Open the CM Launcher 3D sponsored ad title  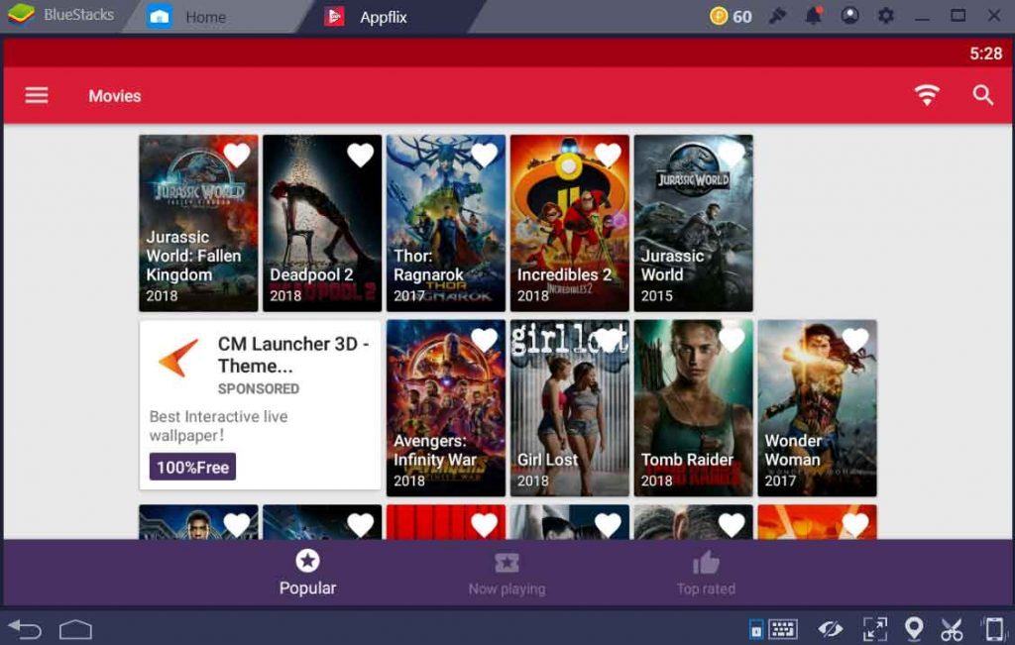293,355
